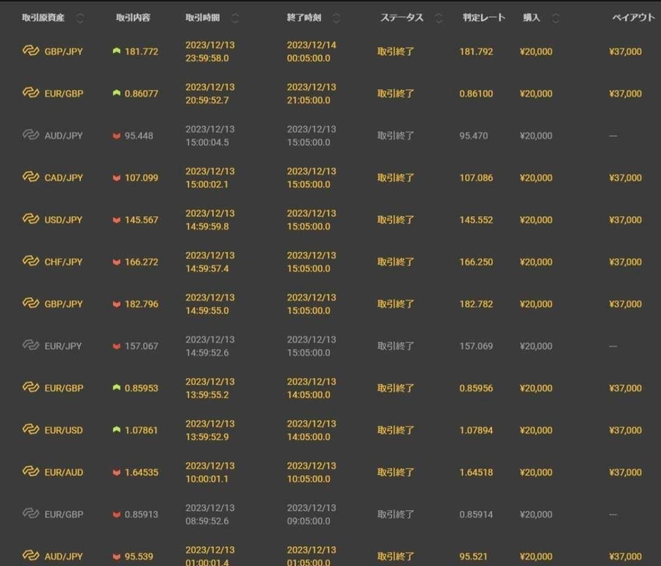
Task: Click the ペイアウト column header
Action: pos(633,18)
